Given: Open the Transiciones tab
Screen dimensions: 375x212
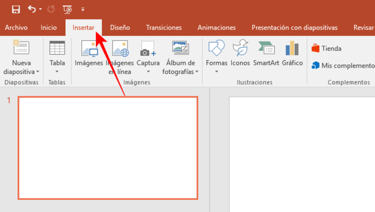Looking at the screenshot, I should tap(164, 28).
